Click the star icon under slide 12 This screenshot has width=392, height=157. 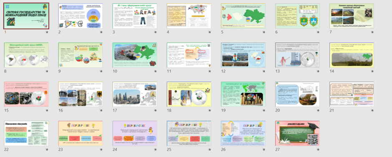pyautogui.click(x=264, y=71)
